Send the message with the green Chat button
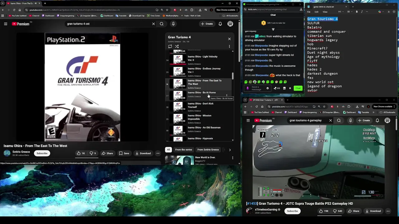Viewport: 399px width, 224px height. [298, 88]
